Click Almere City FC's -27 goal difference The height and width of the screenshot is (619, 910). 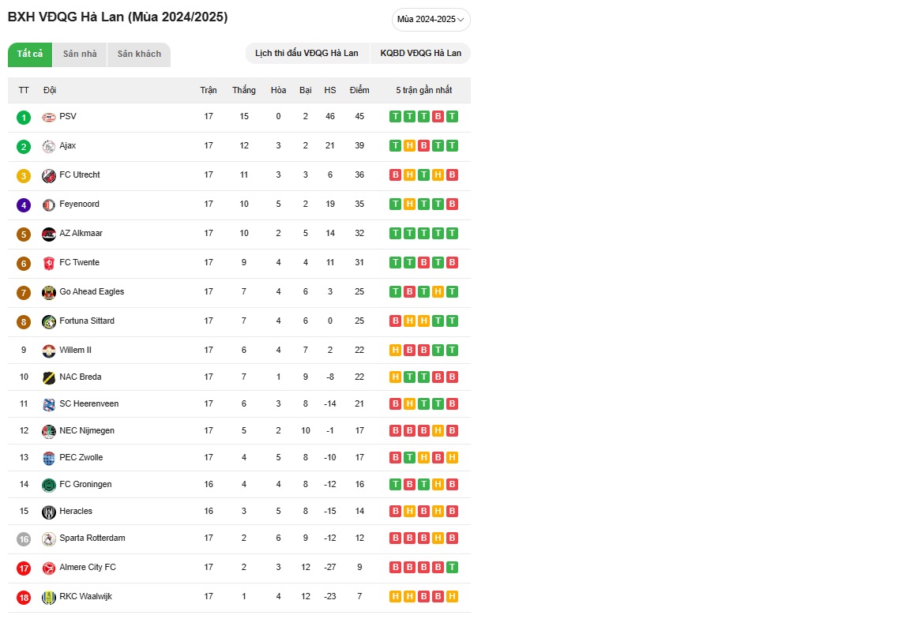330,567
